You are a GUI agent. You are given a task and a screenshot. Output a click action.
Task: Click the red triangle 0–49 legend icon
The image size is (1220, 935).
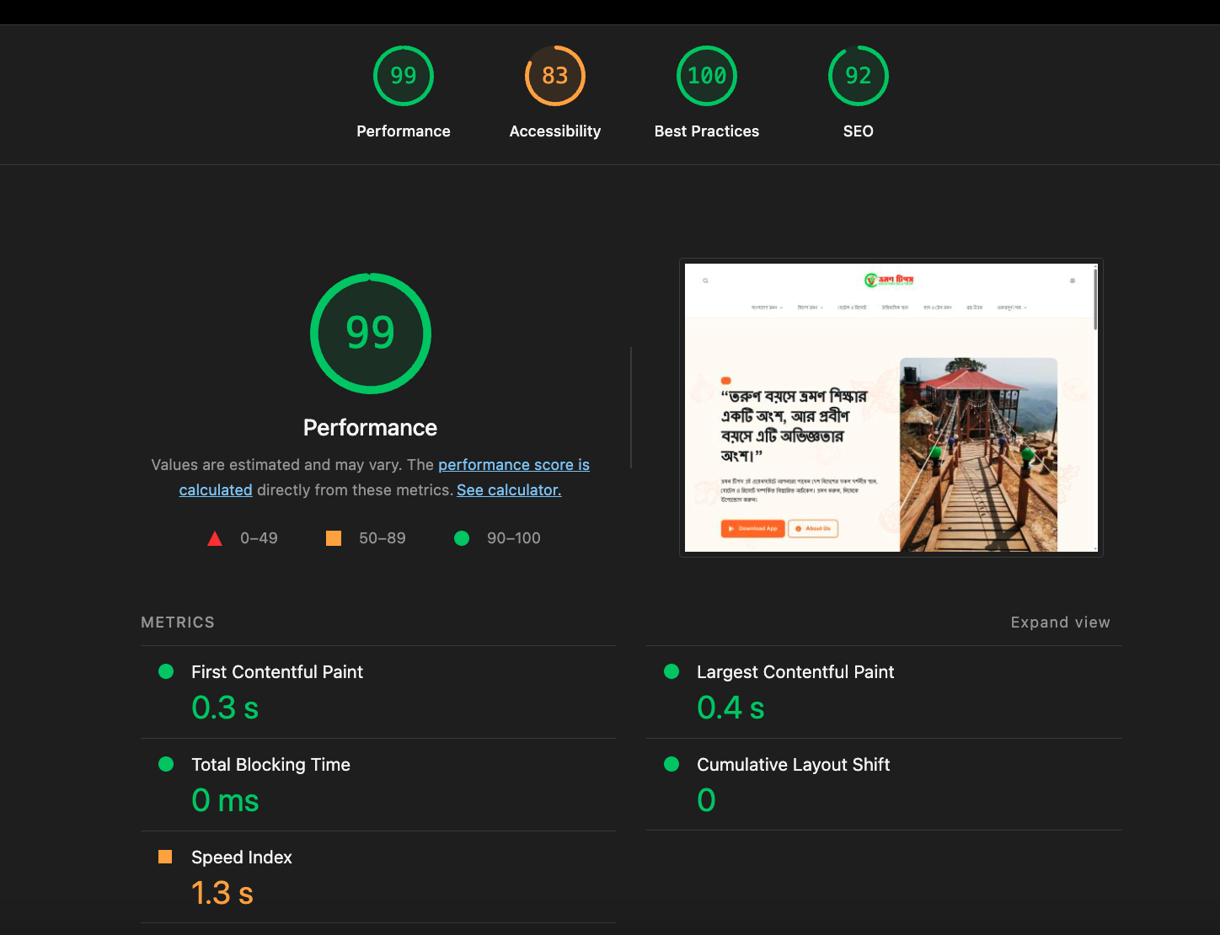(215, 538)
